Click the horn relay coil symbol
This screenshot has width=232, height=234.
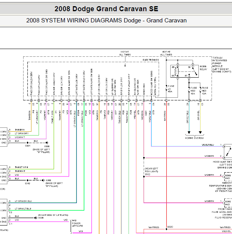[x=178, y=71]
